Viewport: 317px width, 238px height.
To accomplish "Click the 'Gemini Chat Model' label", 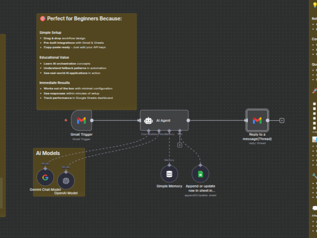I will coord(45,190).
